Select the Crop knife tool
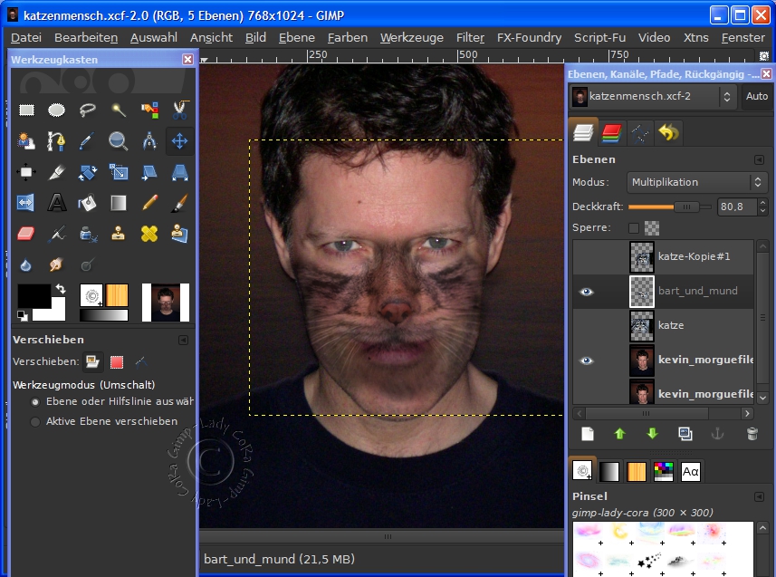Image resolution: width=776 pixels, height=577 pixels. coord(56,172)
